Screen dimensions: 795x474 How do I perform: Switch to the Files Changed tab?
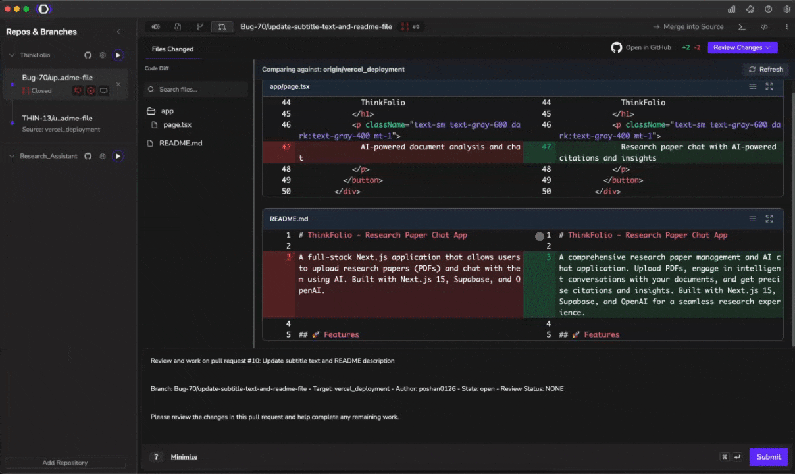(x=172, y=49)
